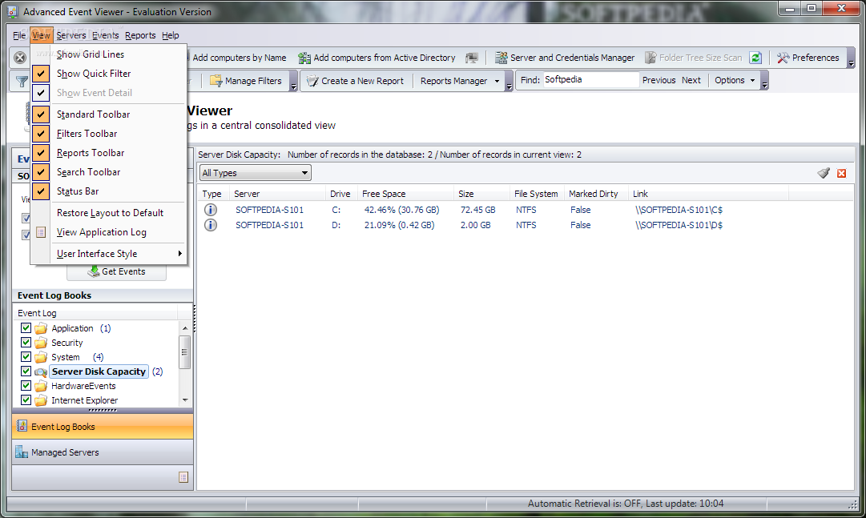Click the info icon in the D: drive row
The height and width of the screenshot is (518, 866).
[x=211, y=225]
